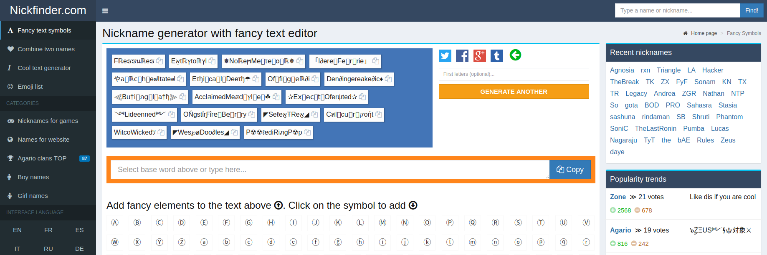Open the Hacker recent nickname link
Image resolution: width=767 pixels, height=255 pixels.
(712, 70)
